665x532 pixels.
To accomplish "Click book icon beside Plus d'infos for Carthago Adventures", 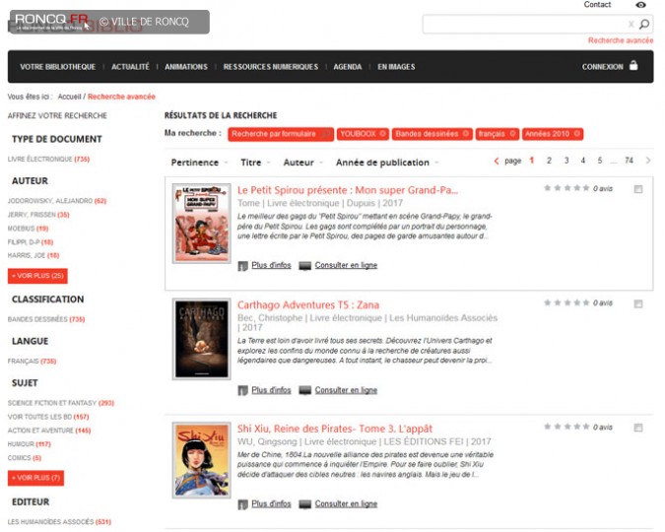I will (242, 391).
